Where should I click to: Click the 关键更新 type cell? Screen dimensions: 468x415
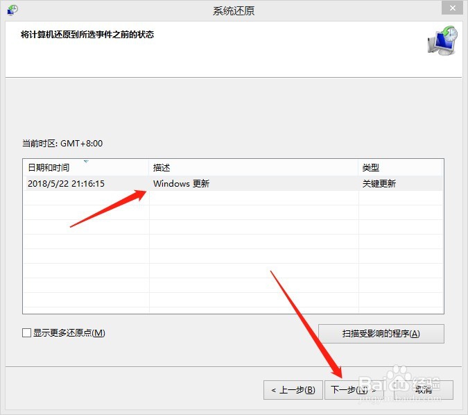coord(379,183)
